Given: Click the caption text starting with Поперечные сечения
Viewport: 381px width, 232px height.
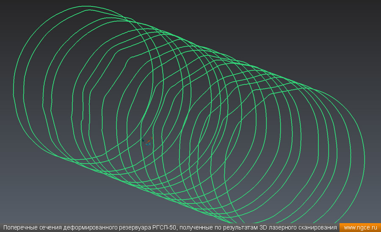Looking at the screenshot, I should [170, 228].
